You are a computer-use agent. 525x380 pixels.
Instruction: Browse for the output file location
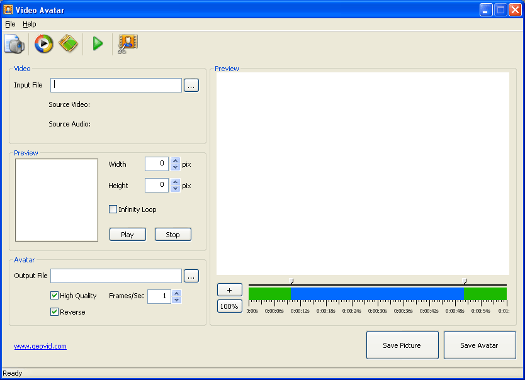[x=191, y=276]
